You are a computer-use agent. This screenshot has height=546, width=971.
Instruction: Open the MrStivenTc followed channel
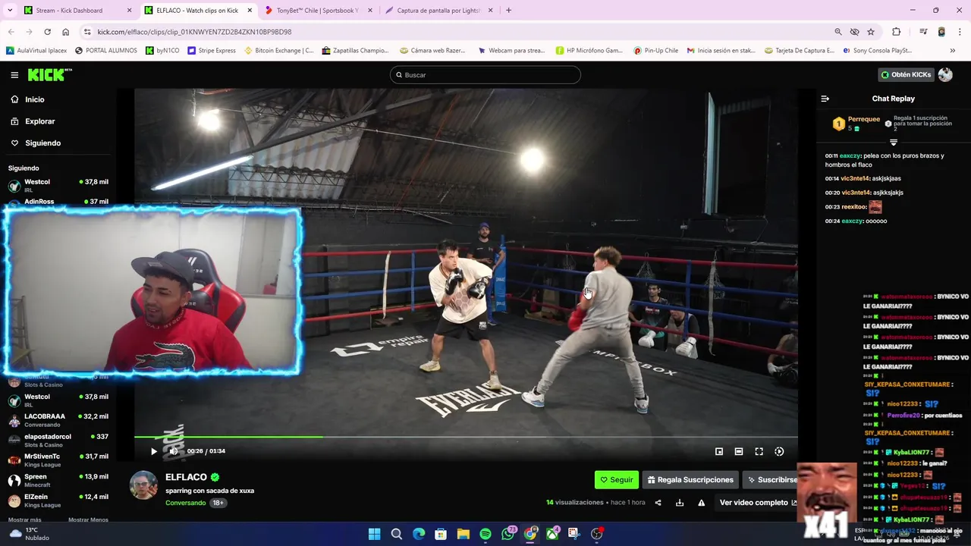point(58,460)
